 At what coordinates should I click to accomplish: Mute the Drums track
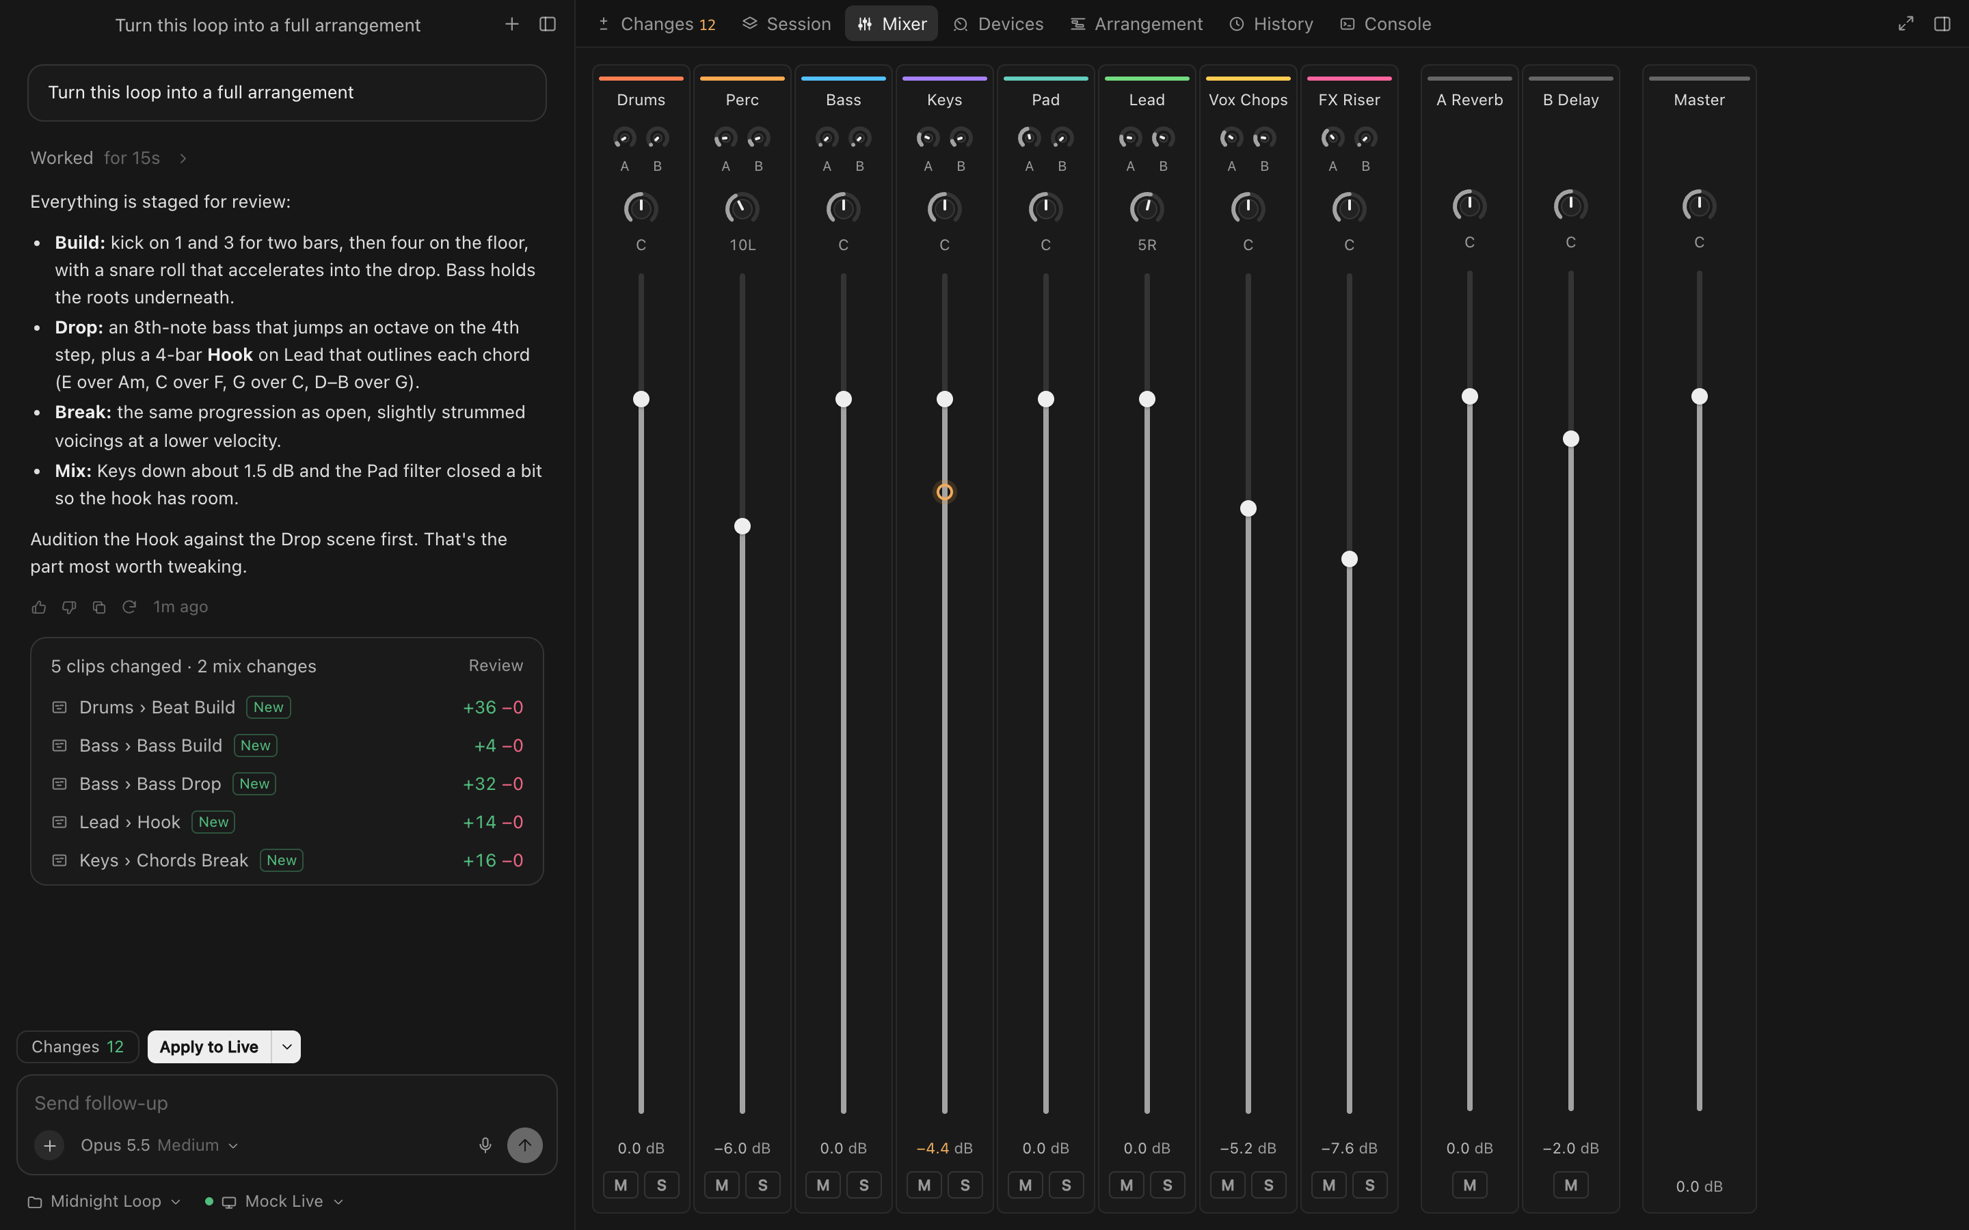pos(621,1184)
